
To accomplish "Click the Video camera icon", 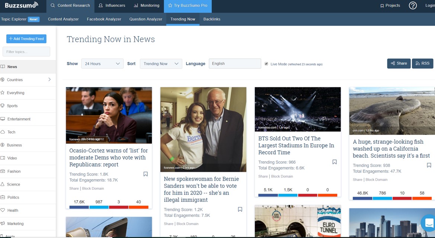I will [3, 158].
